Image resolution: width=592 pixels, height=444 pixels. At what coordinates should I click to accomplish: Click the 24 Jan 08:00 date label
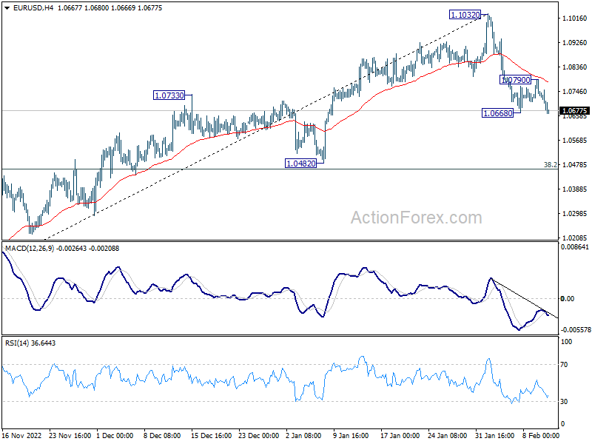pyautogui.click(x=448, y=435)
